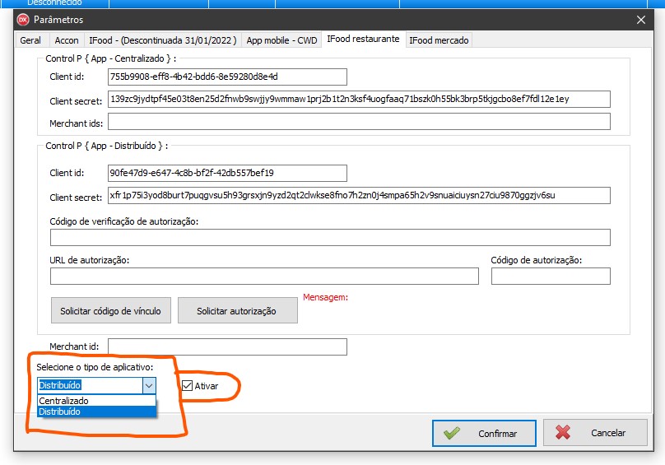
Task: Focus Centralizado Client secret field
Action: click(x=359, y=100)
